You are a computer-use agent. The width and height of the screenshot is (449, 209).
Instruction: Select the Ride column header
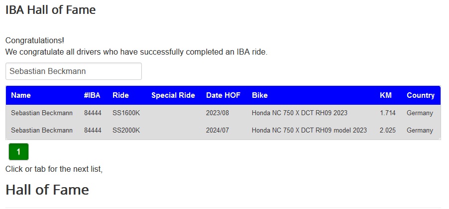(x=120, y=95)
